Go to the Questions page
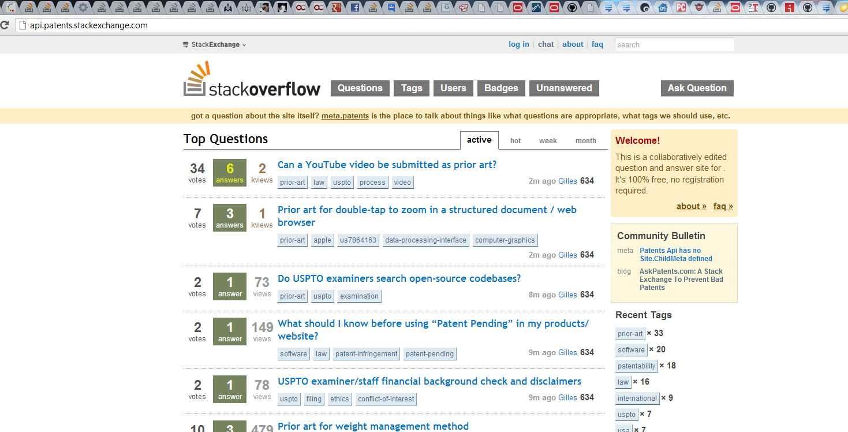The height and width of the screenshot is (432, 848). (x=360, y=88)
